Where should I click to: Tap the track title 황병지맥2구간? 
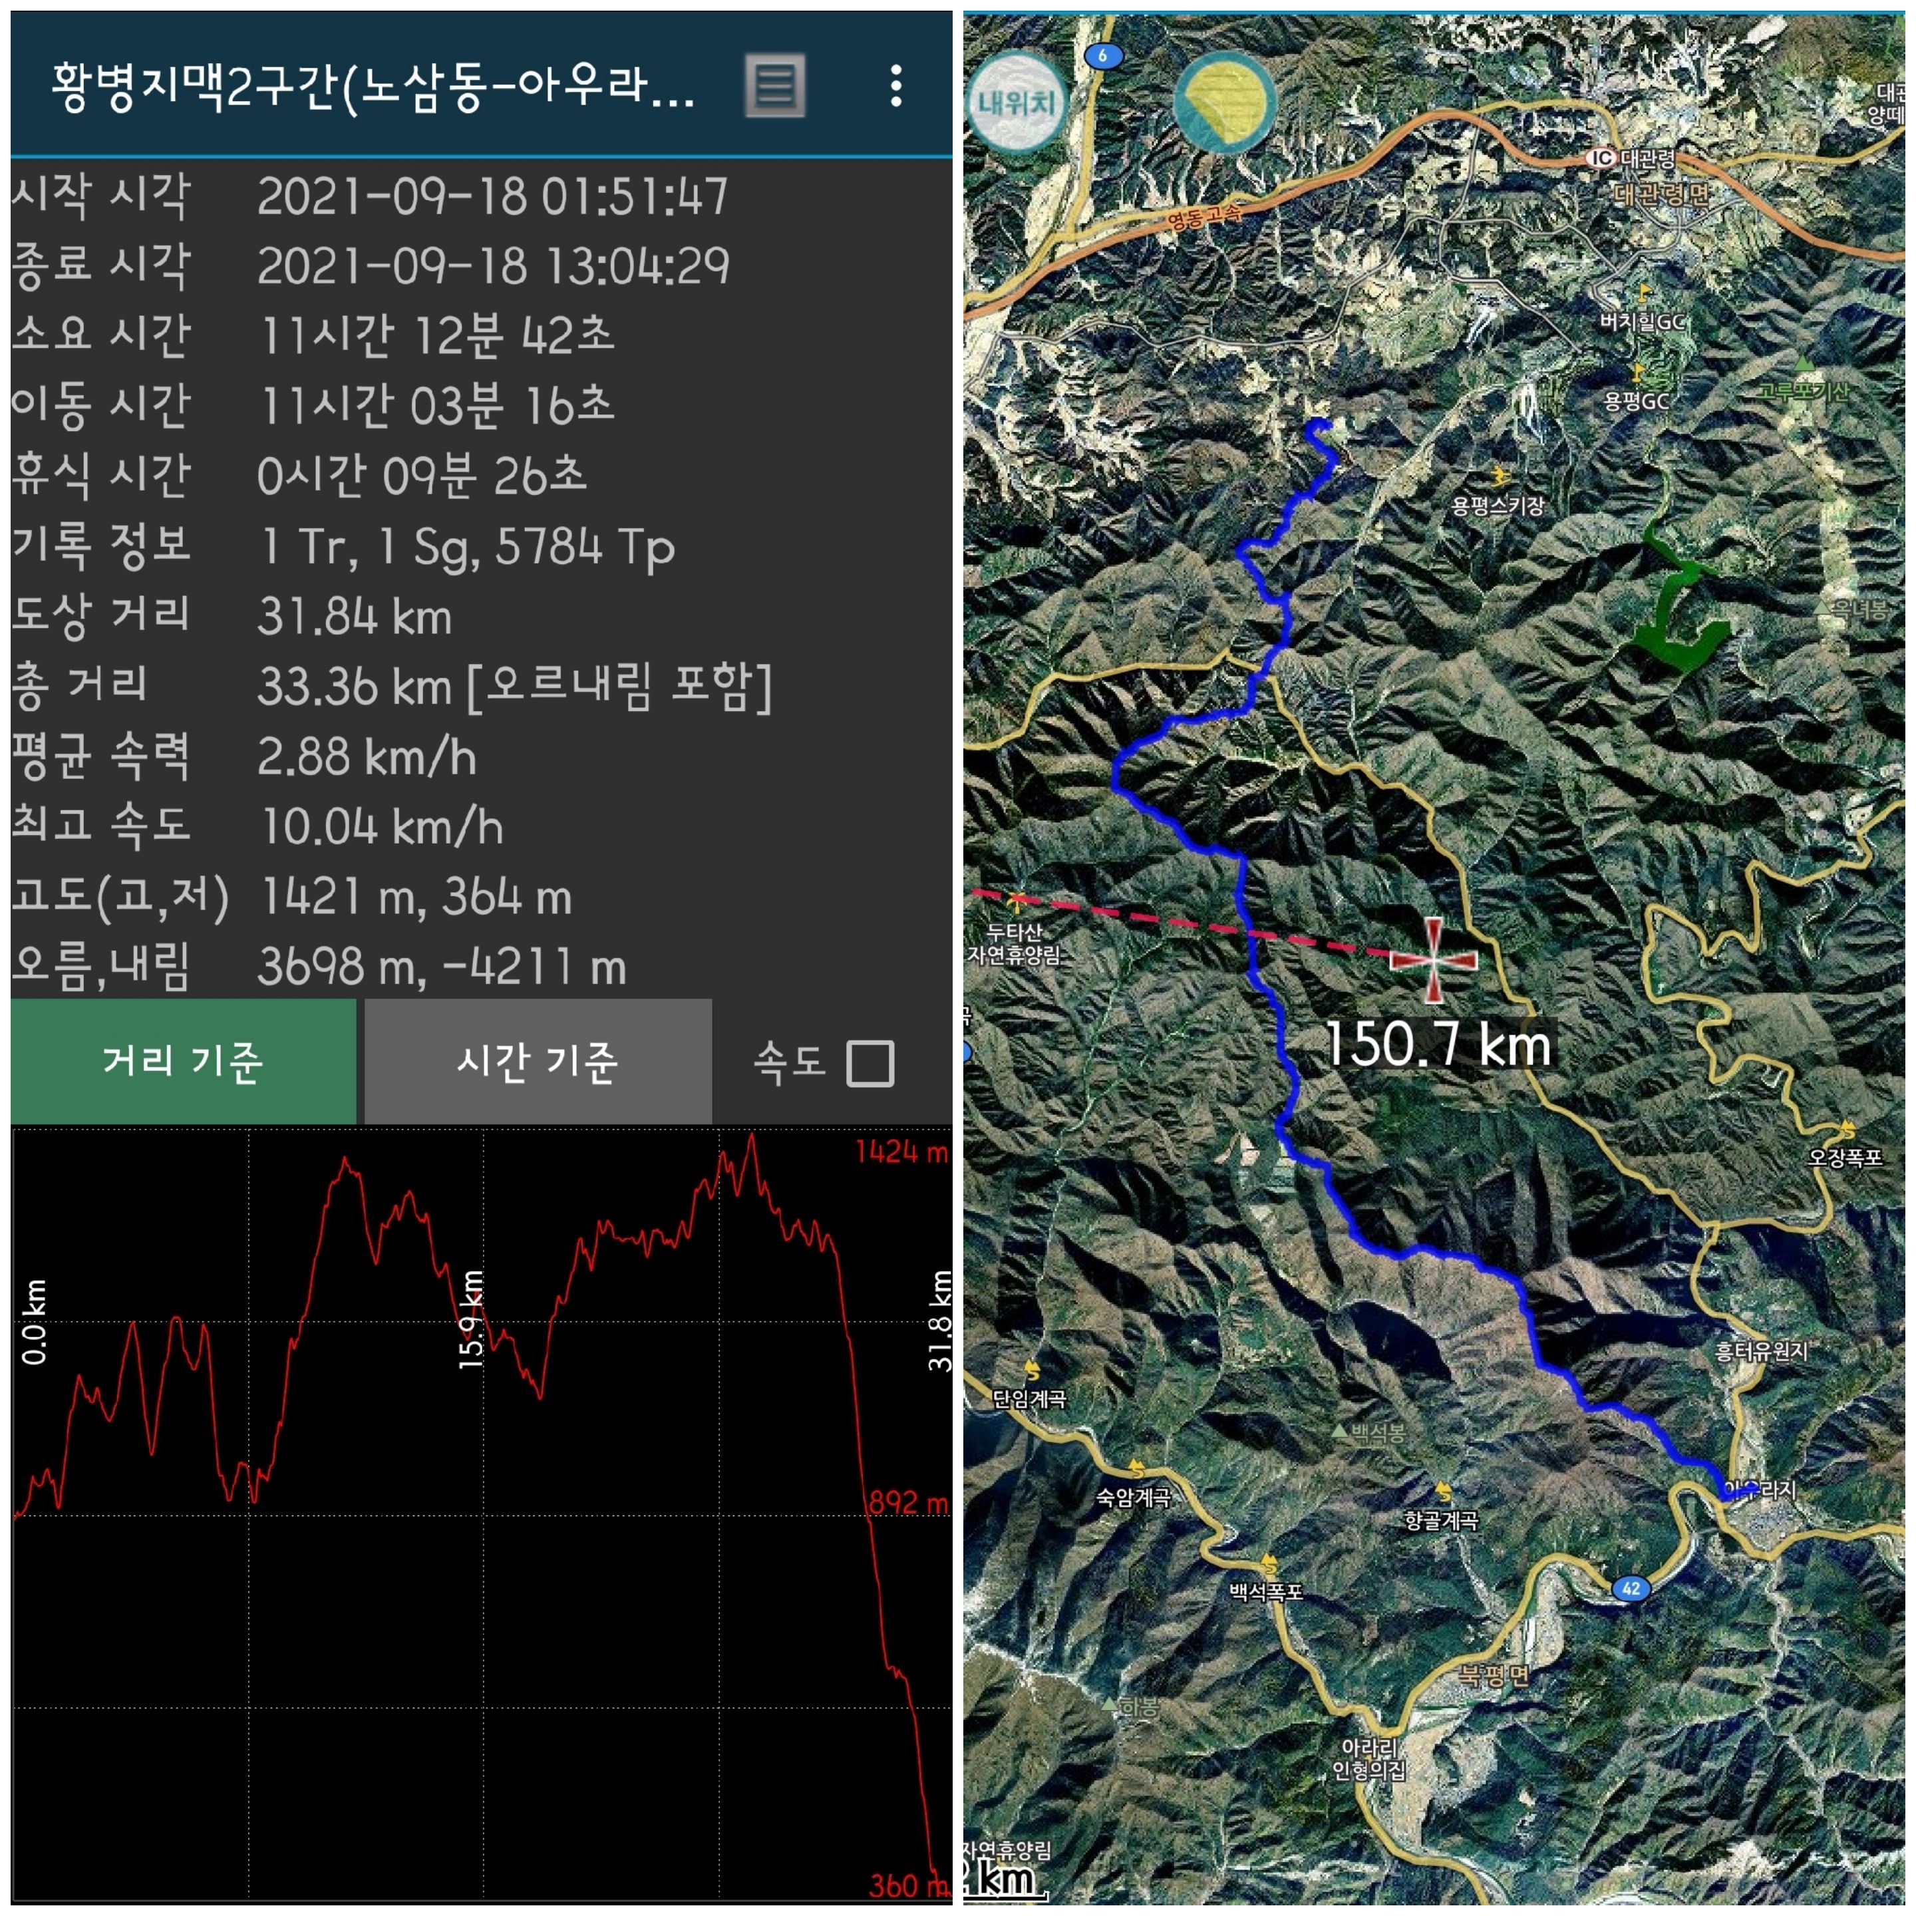(x=372, y=87)
